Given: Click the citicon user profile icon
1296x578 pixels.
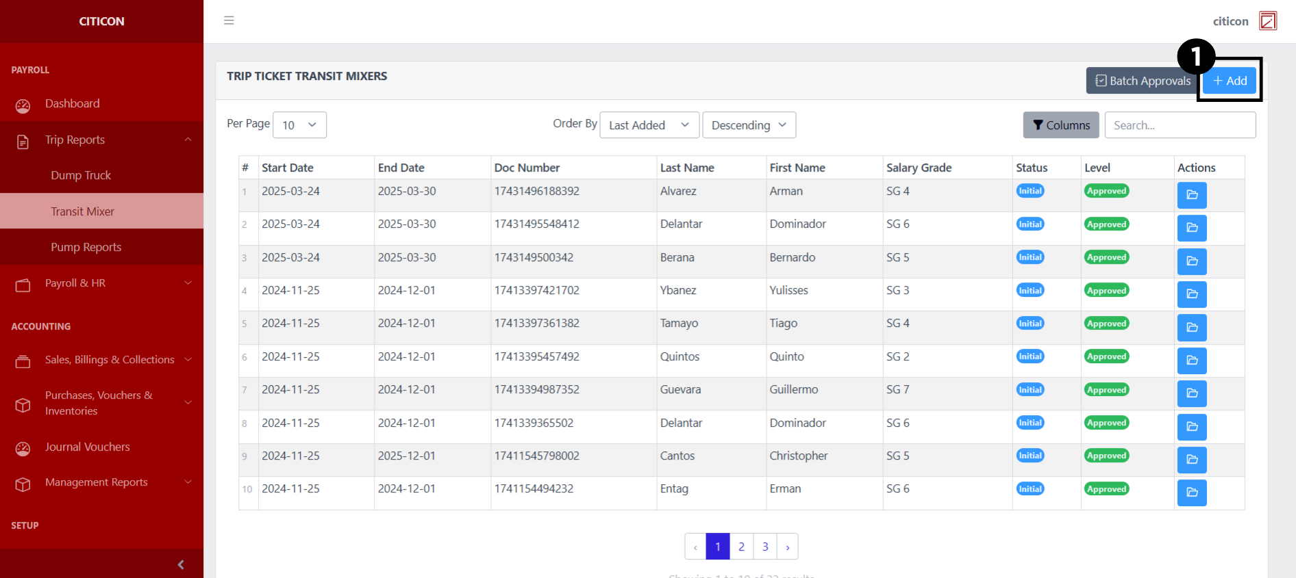Looking at the screenshot, I should click(x=1267, y=21).
